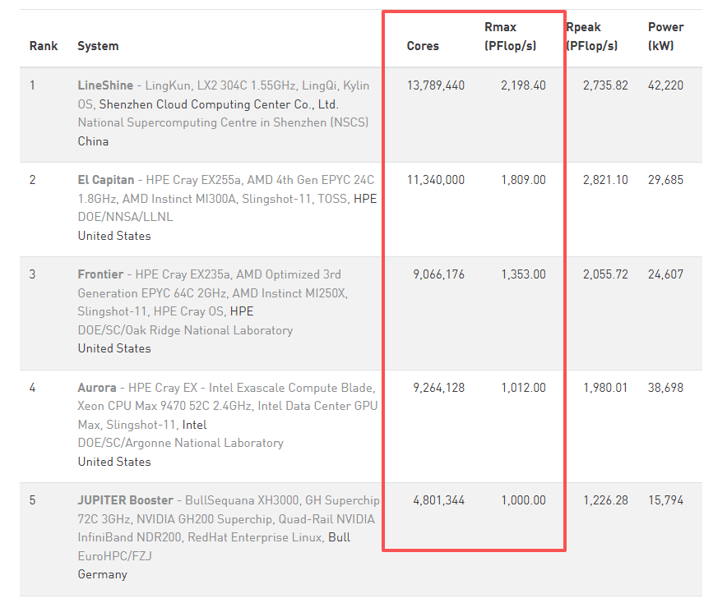Image resolution: width=727 pixels, height=603 pixels.
Task: Click National Supercomputing Centre in Shenzhen link
Action: tap(223, 122)
